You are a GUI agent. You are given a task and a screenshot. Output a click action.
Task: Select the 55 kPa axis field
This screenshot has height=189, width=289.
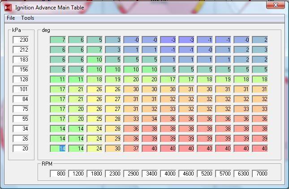click(x=21, y=119)
